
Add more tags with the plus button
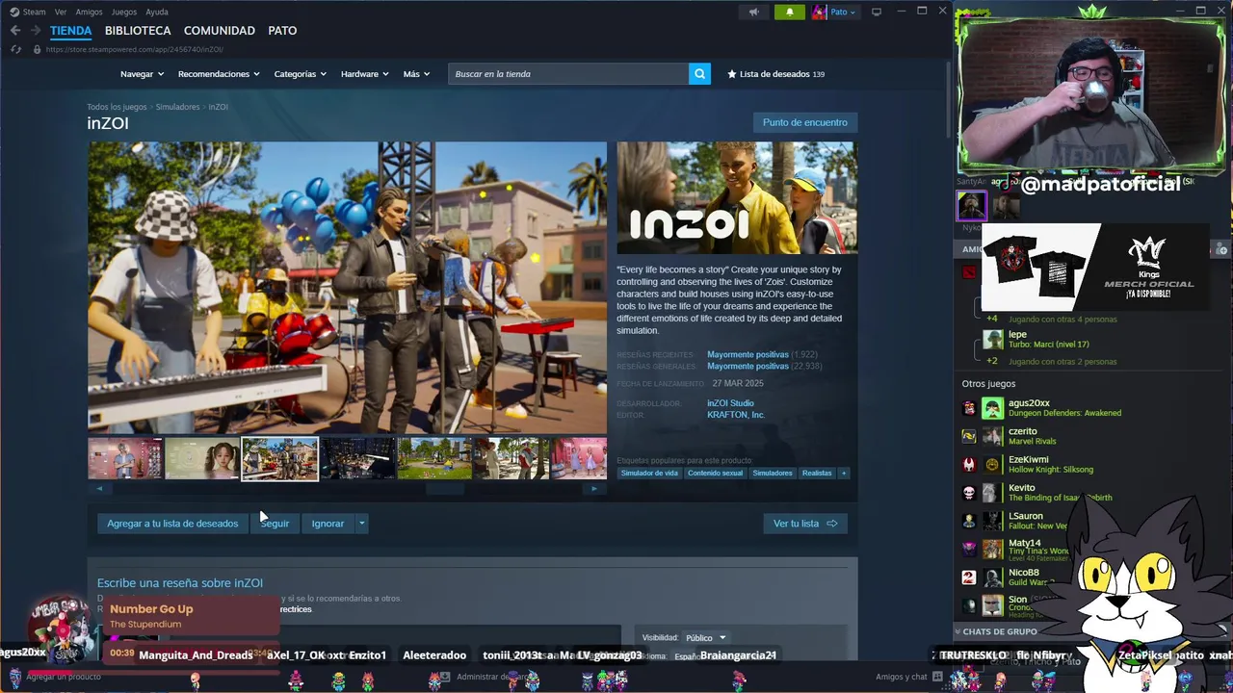pos(844,473)
